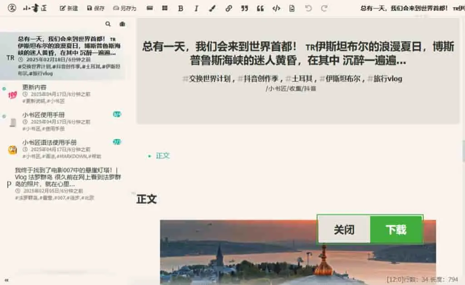Open note search in sidebar

[x=108, y=24]
